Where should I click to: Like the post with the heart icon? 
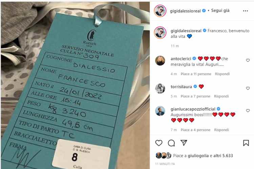(x=159, y=143)
